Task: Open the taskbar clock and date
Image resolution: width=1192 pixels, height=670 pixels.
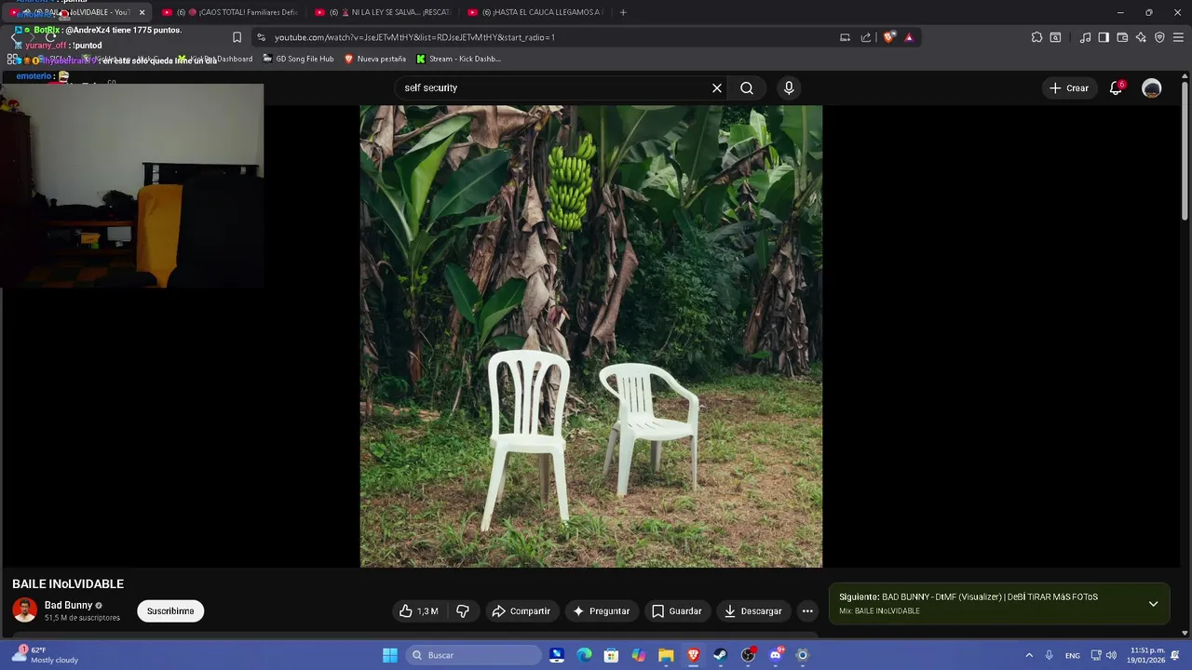Action: [1147, 655]
